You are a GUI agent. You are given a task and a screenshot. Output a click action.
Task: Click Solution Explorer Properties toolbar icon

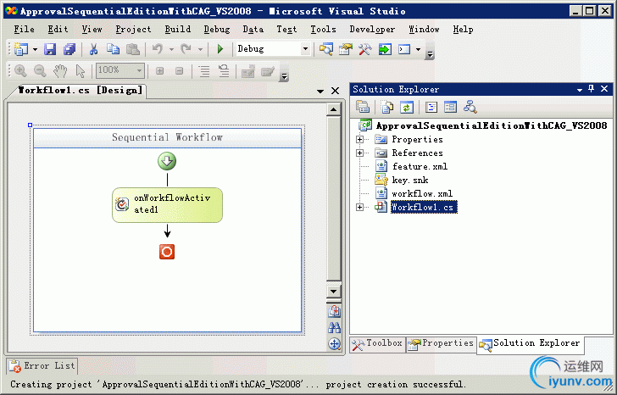point(363,107)
